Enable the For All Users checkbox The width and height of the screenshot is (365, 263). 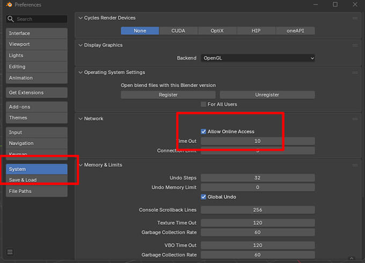click(203, 104)
